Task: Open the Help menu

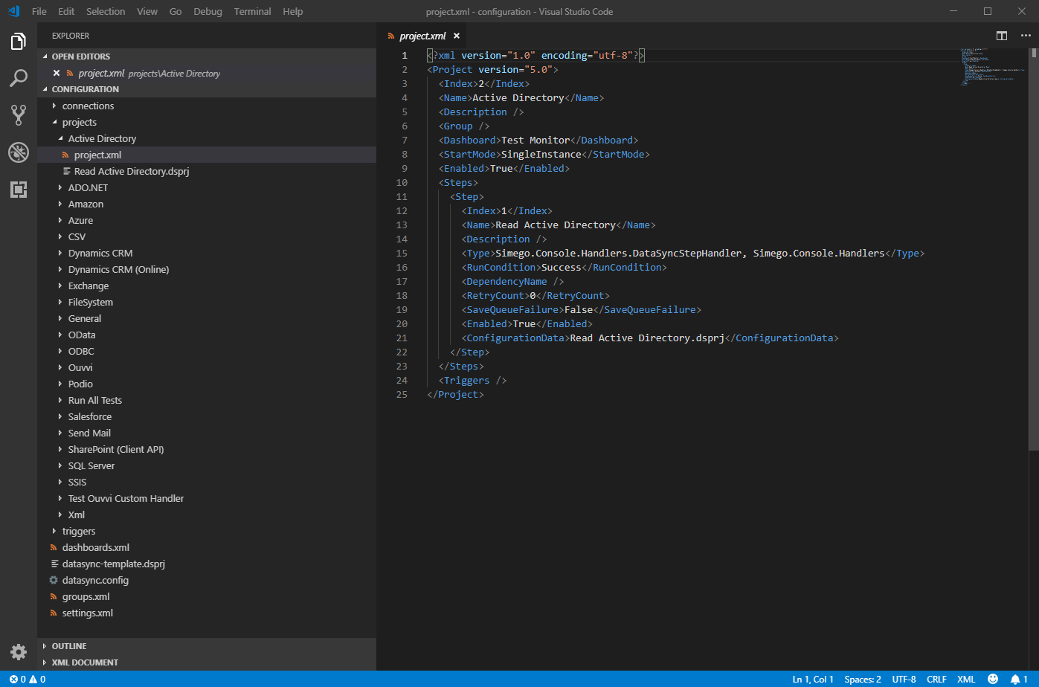Action: coord(293,11)
